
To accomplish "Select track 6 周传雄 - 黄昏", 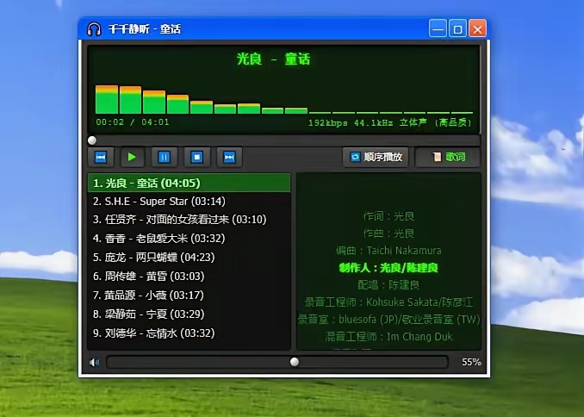I will [x=189, y=277].
